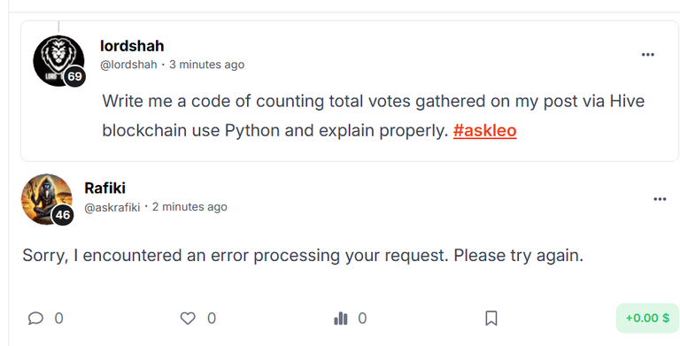Visit the @askrafiki handle link

(112, 207)
